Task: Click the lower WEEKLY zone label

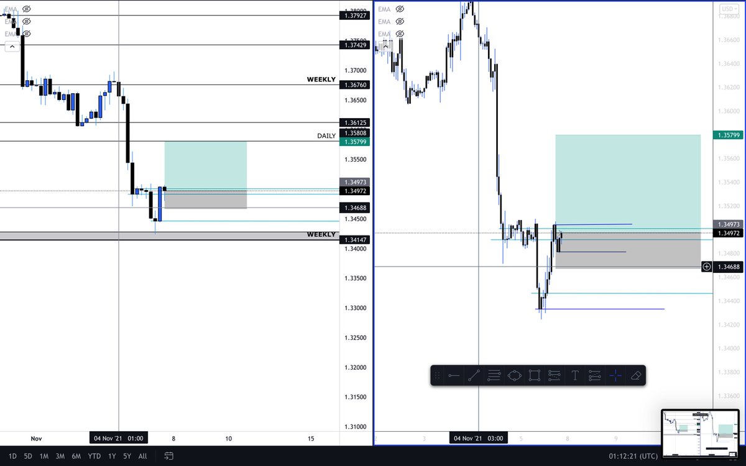Action: 321,234
